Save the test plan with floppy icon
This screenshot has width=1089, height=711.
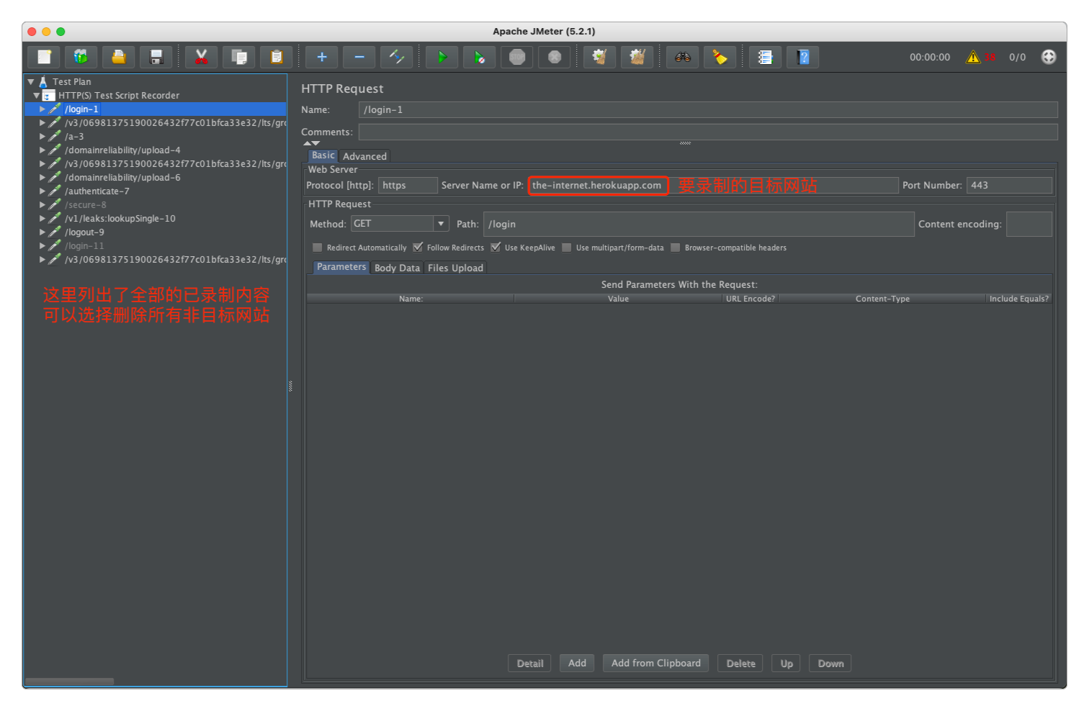pos(156,57)
